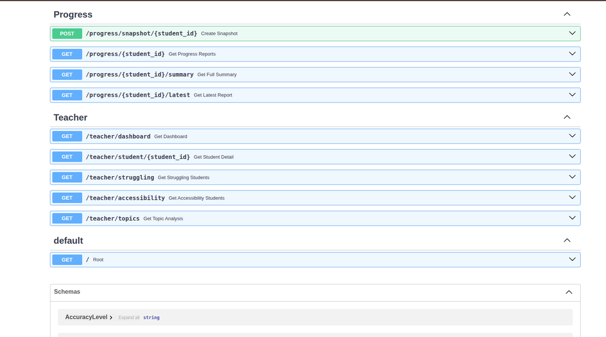Expand Root endpoint arrow
Screen dimensions: 606x337
click(572, 259)
